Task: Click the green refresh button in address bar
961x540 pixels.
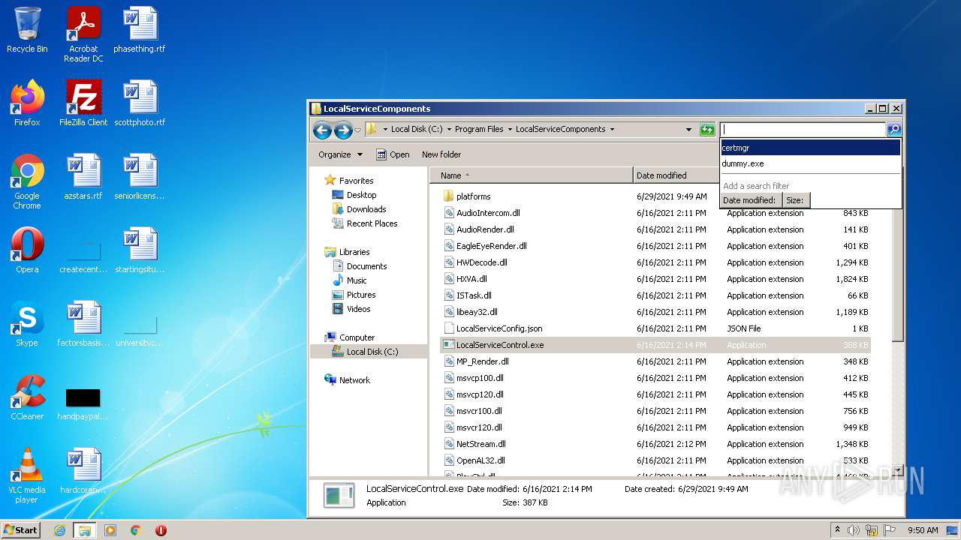Action: [706, 130]
